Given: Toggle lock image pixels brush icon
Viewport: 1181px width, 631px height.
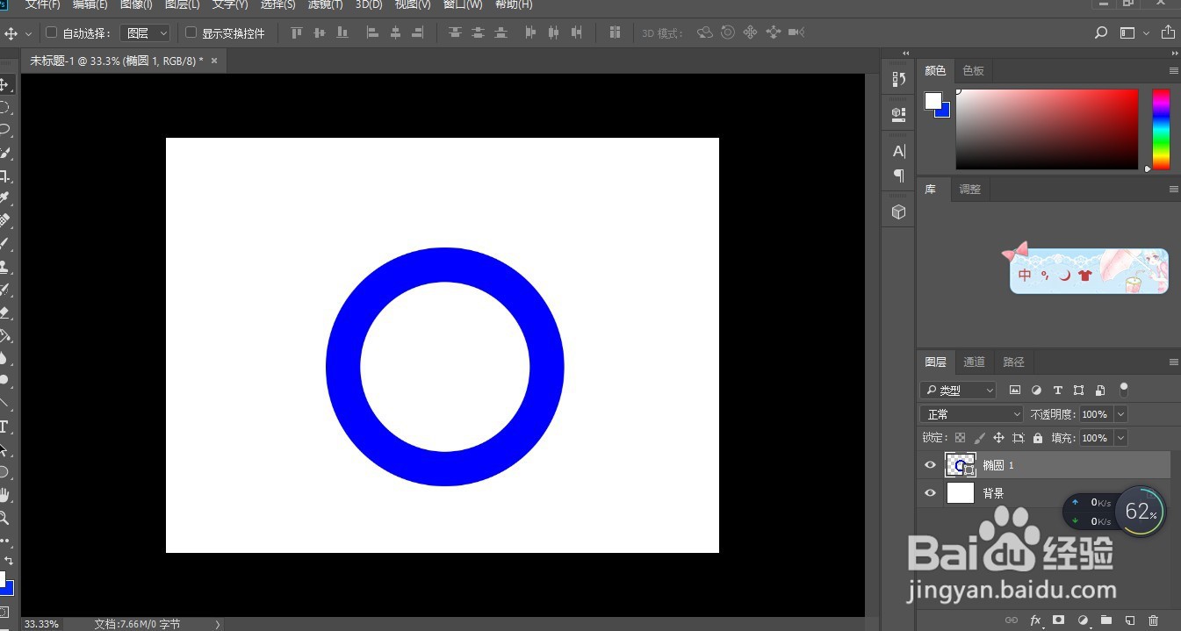Looking at the screenshot, I should pyautogui.click(x=979, y=437).
